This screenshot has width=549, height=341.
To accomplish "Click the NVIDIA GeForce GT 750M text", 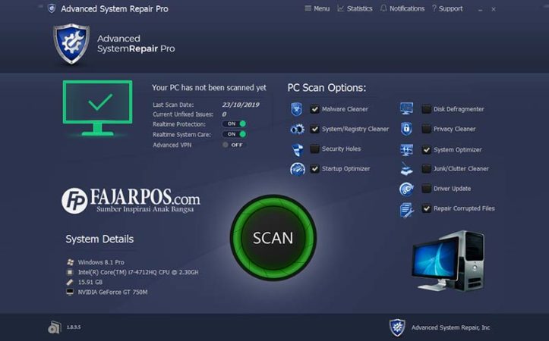I will [x=112, y=292].
